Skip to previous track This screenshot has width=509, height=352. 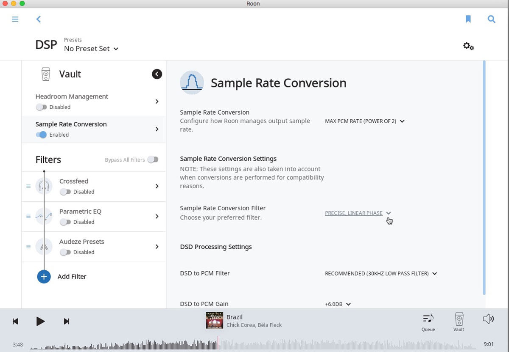[15, 322]
